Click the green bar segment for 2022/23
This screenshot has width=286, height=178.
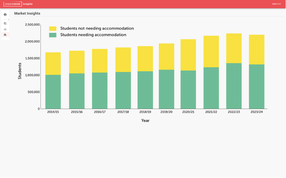(x=234, y=86)
